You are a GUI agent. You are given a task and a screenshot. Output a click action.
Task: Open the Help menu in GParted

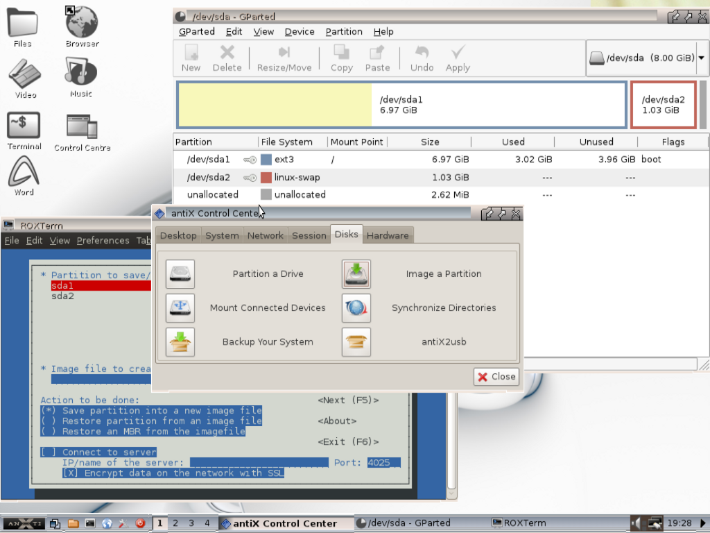point(383,32)
